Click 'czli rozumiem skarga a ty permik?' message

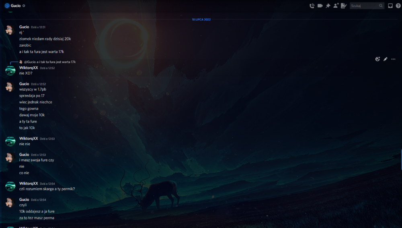[47, 189]
